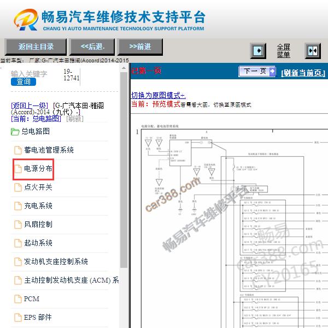This screenshot has height=328, width=328.
Task: Click 返回上一级 link
Action: 30,106
